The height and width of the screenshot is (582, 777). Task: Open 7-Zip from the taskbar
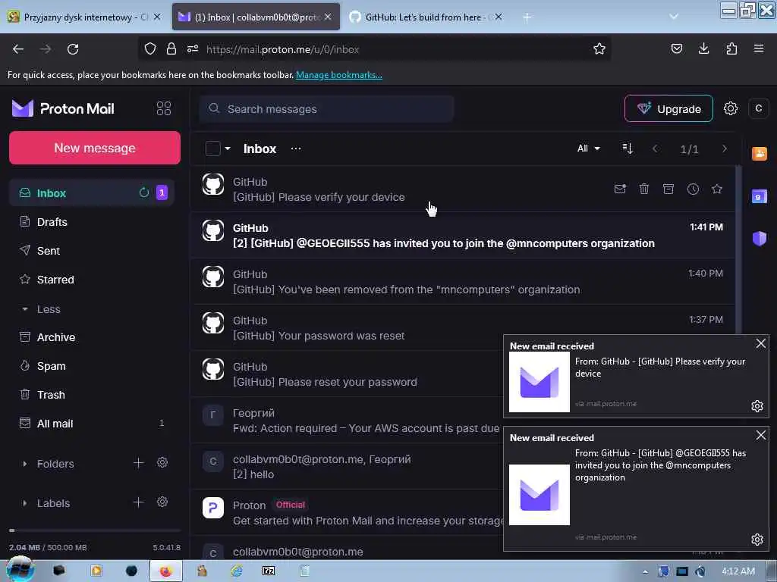[268, 571]
